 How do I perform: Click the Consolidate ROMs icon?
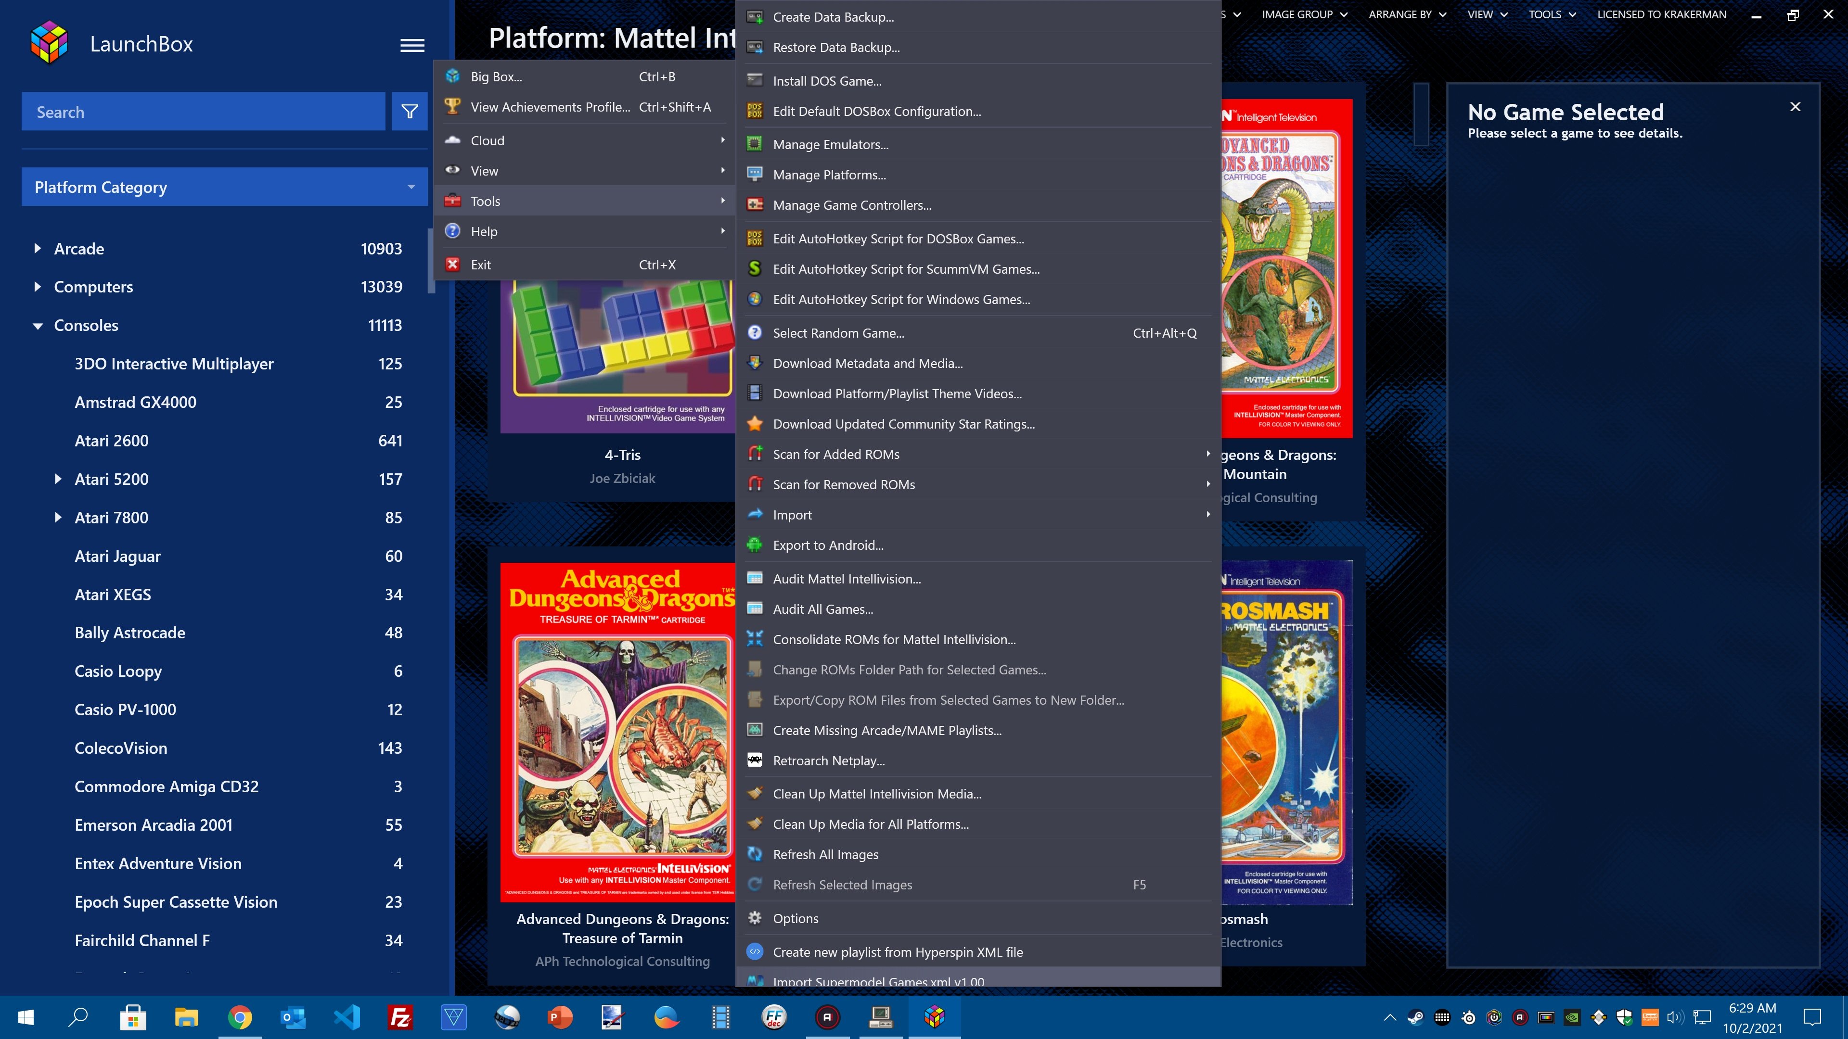click(x=755, y=639)
